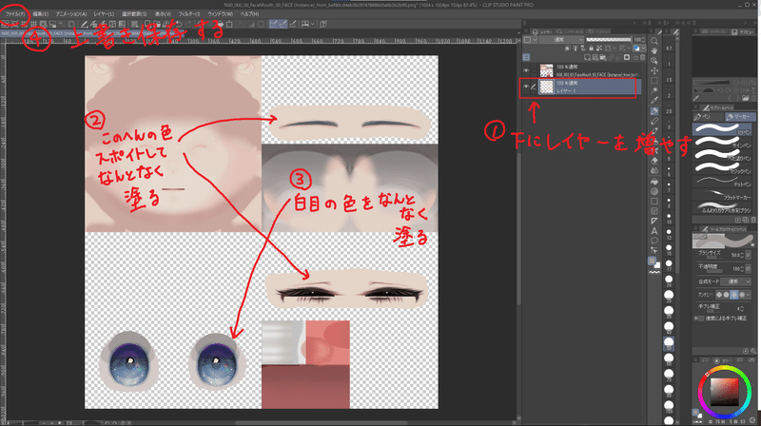Viewport: 761px width, 426px height.
Task: Select the Auto select magic wand tool
Action: [x=654, y=90]
